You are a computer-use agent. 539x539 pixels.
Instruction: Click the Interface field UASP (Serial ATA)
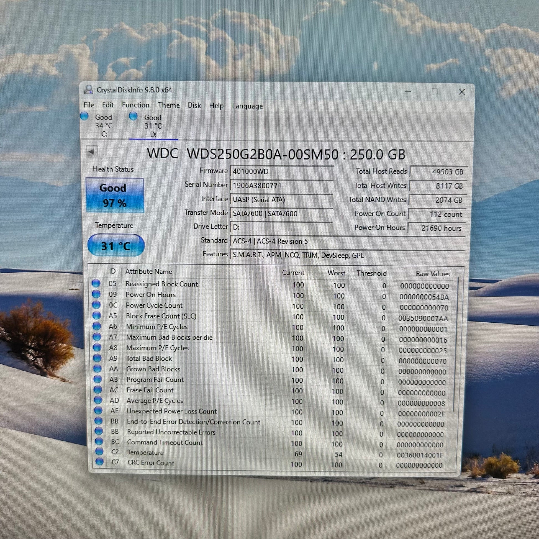(281, 199)
